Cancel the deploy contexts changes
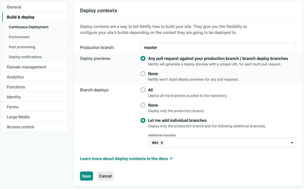Screen dimensions: 304x189 coord(105,176)
